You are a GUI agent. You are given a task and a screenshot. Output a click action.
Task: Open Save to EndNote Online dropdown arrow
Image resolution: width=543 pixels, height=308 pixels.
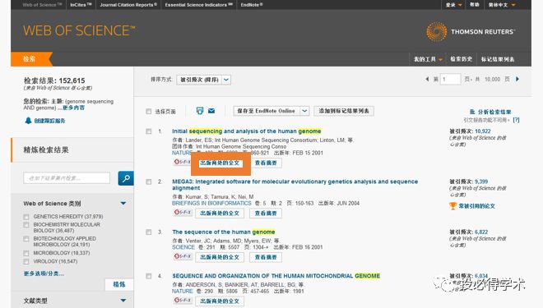click(x=304, y=111)
